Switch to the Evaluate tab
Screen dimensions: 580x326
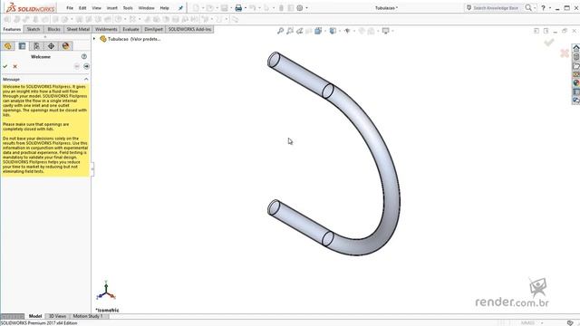coord(130,29)
